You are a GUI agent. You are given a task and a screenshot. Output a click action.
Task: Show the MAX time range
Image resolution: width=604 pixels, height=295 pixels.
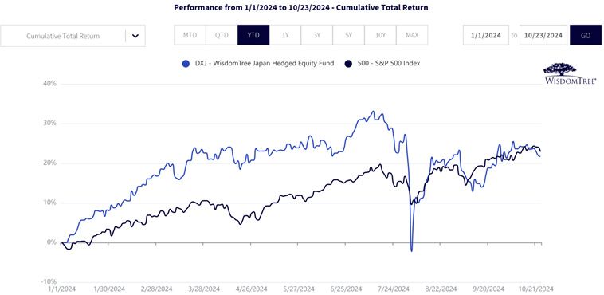pos(412,35)
